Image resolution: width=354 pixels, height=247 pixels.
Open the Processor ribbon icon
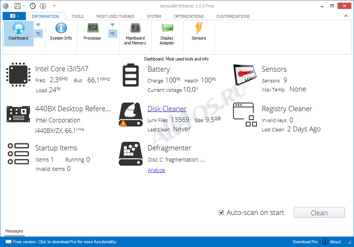(92, 32)
